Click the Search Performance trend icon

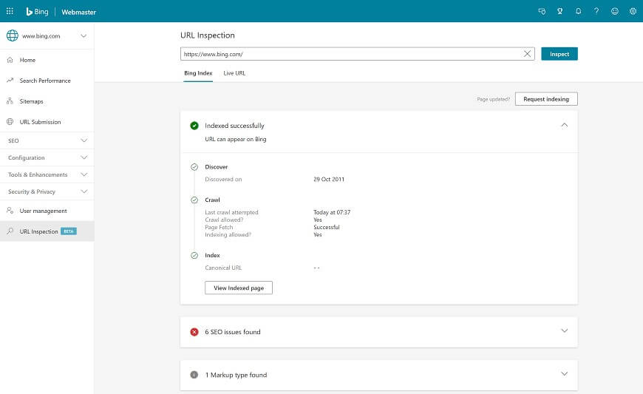click(10, 81)
